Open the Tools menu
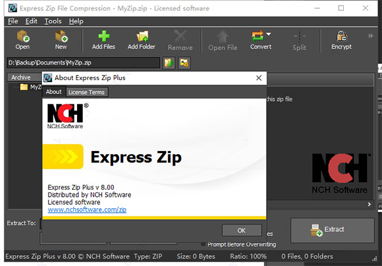Viewport: 382px width, 266px height. pos(53,22)
